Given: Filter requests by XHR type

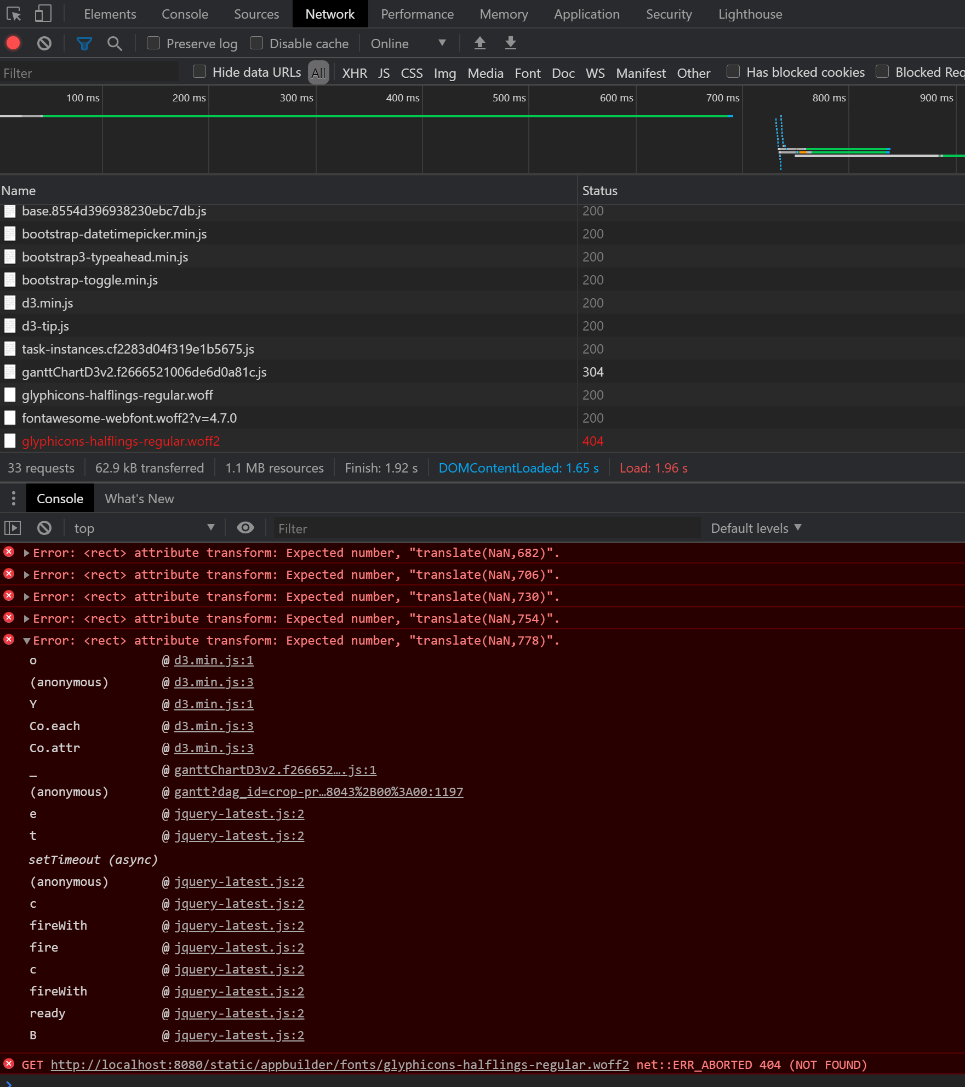Looking at the screenshot, I should tap(355, 73).
